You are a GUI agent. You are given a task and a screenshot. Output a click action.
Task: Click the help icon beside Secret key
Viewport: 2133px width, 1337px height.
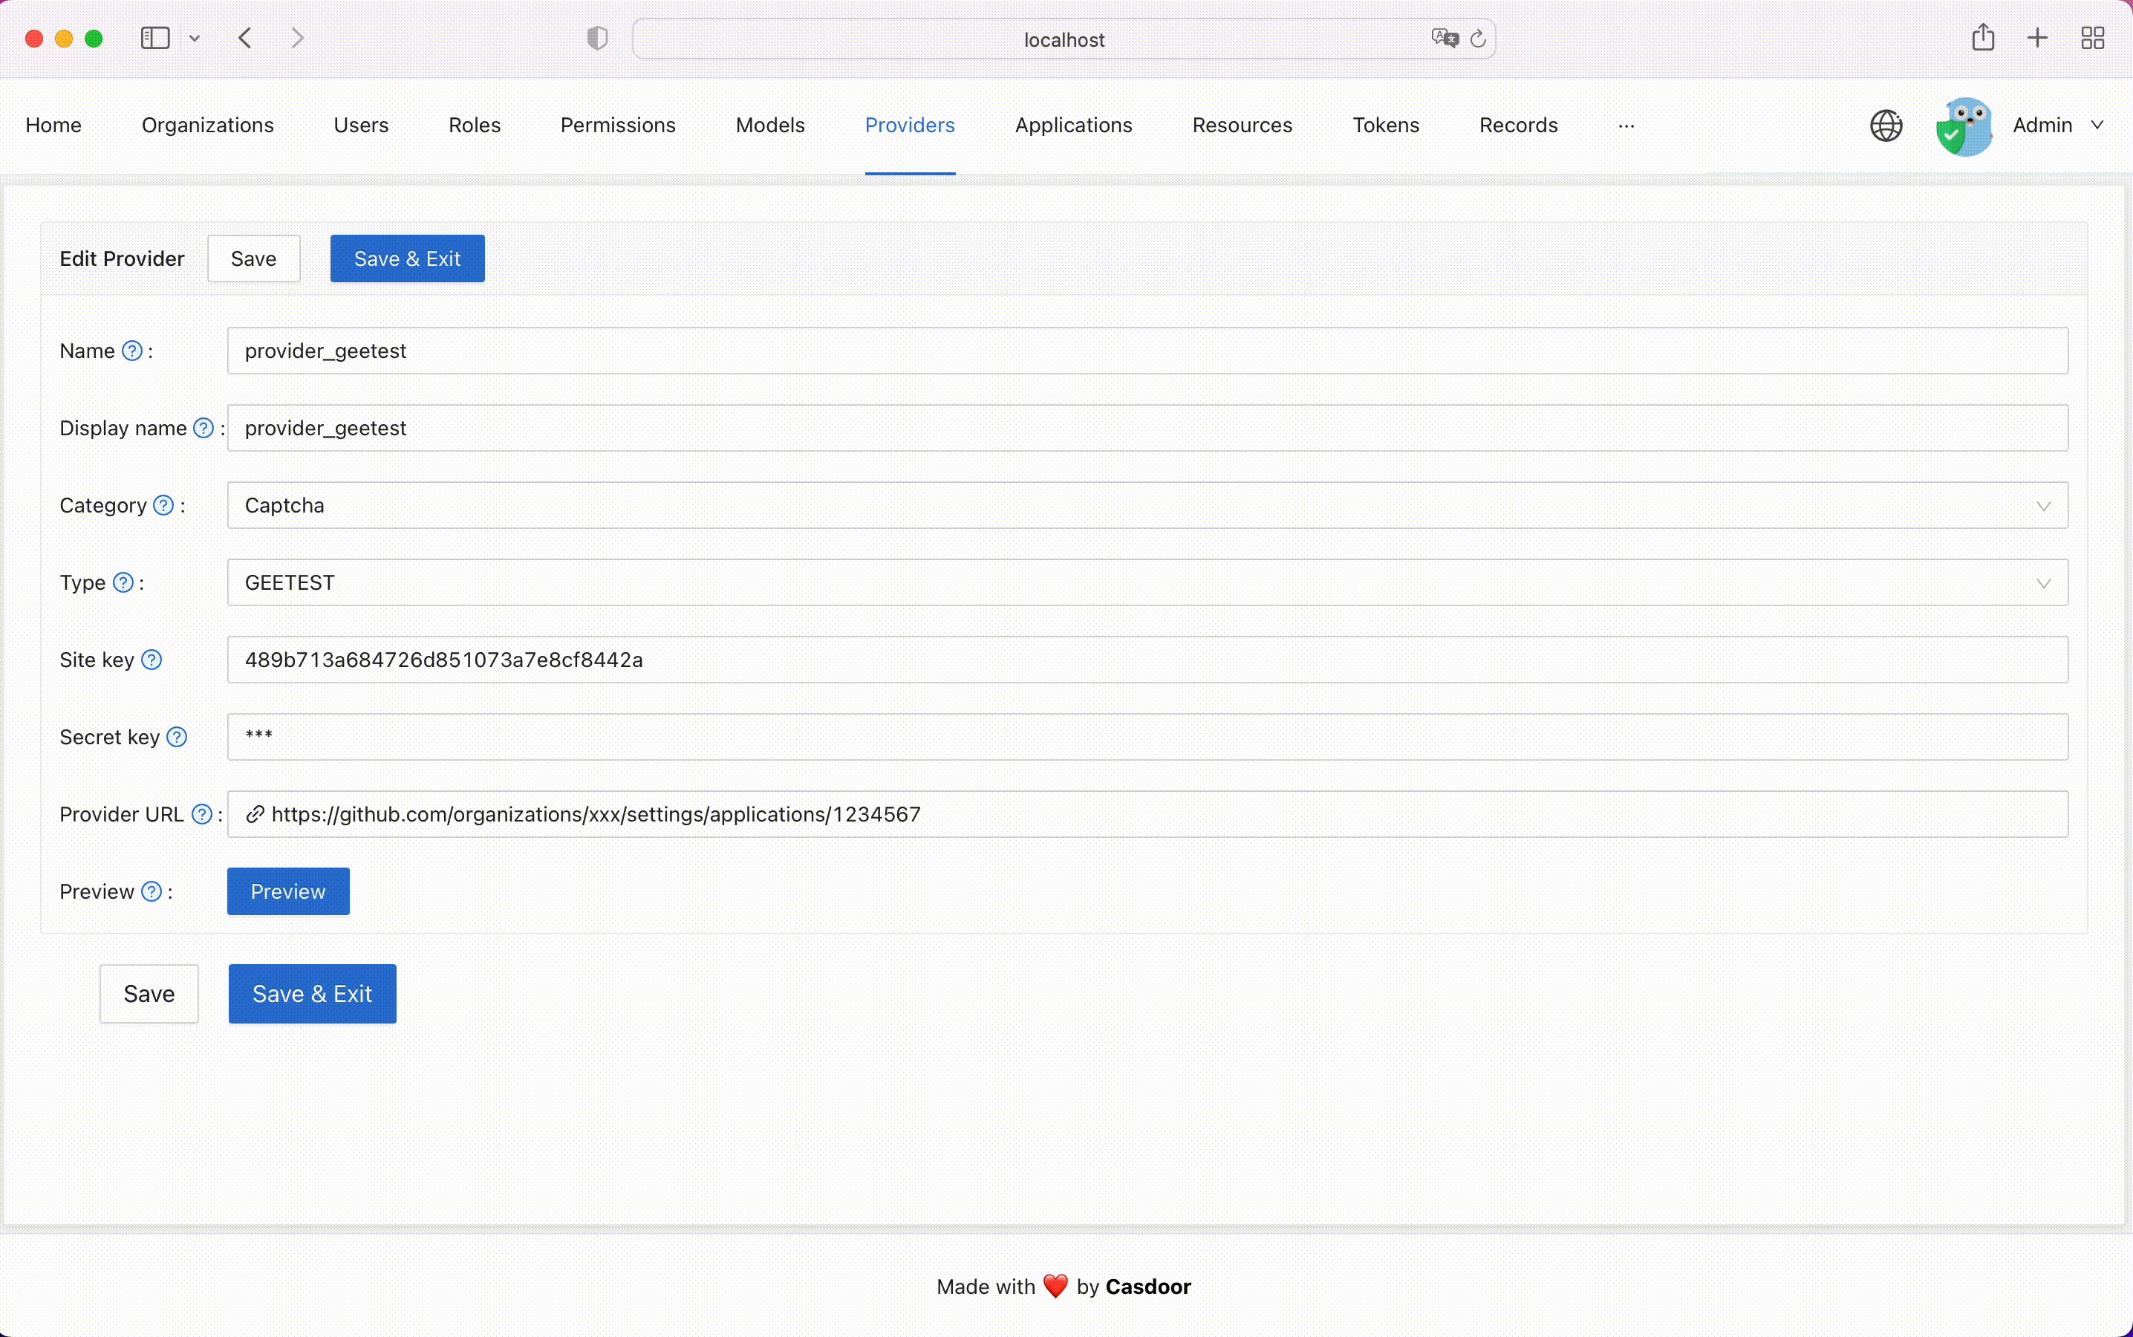pyautogui.click(x=177, y=737)
